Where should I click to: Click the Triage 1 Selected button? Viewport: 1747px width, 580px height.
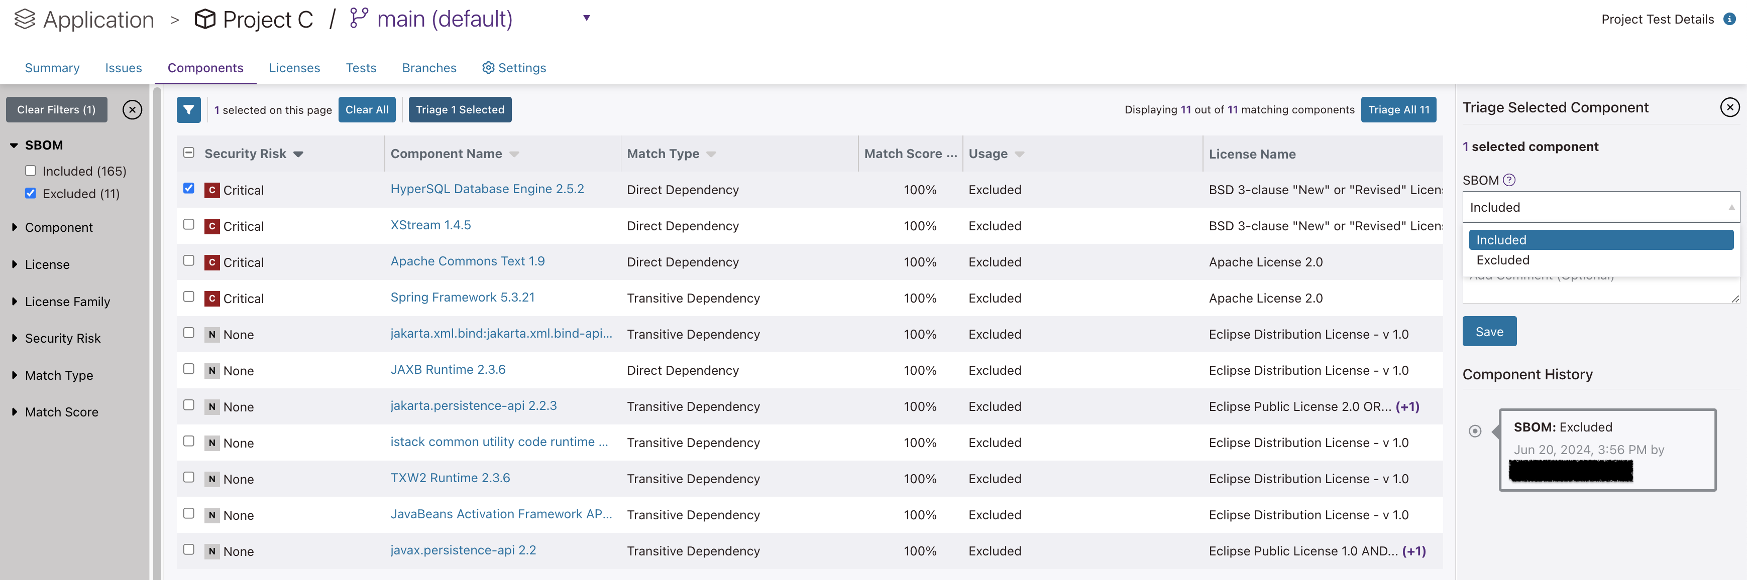(460, 110)
